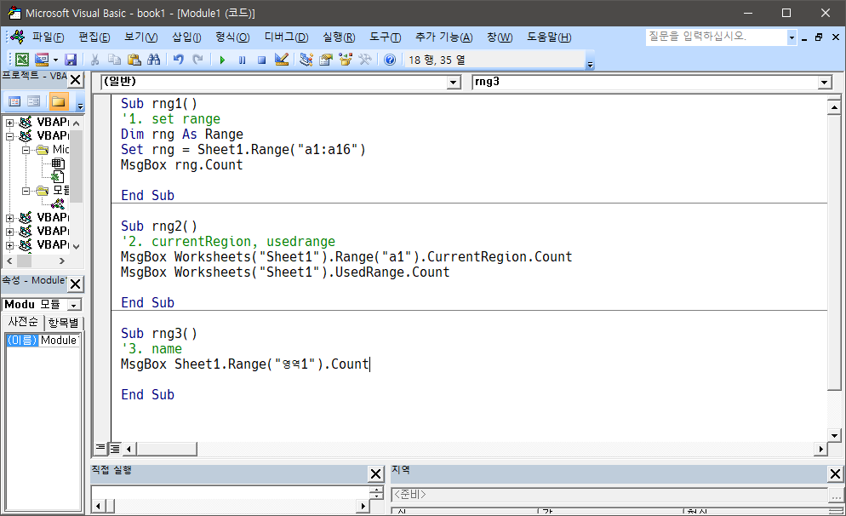The image size is (846, 516).
Task: Open the 파일(F) menu
Action: pos(48,37)
